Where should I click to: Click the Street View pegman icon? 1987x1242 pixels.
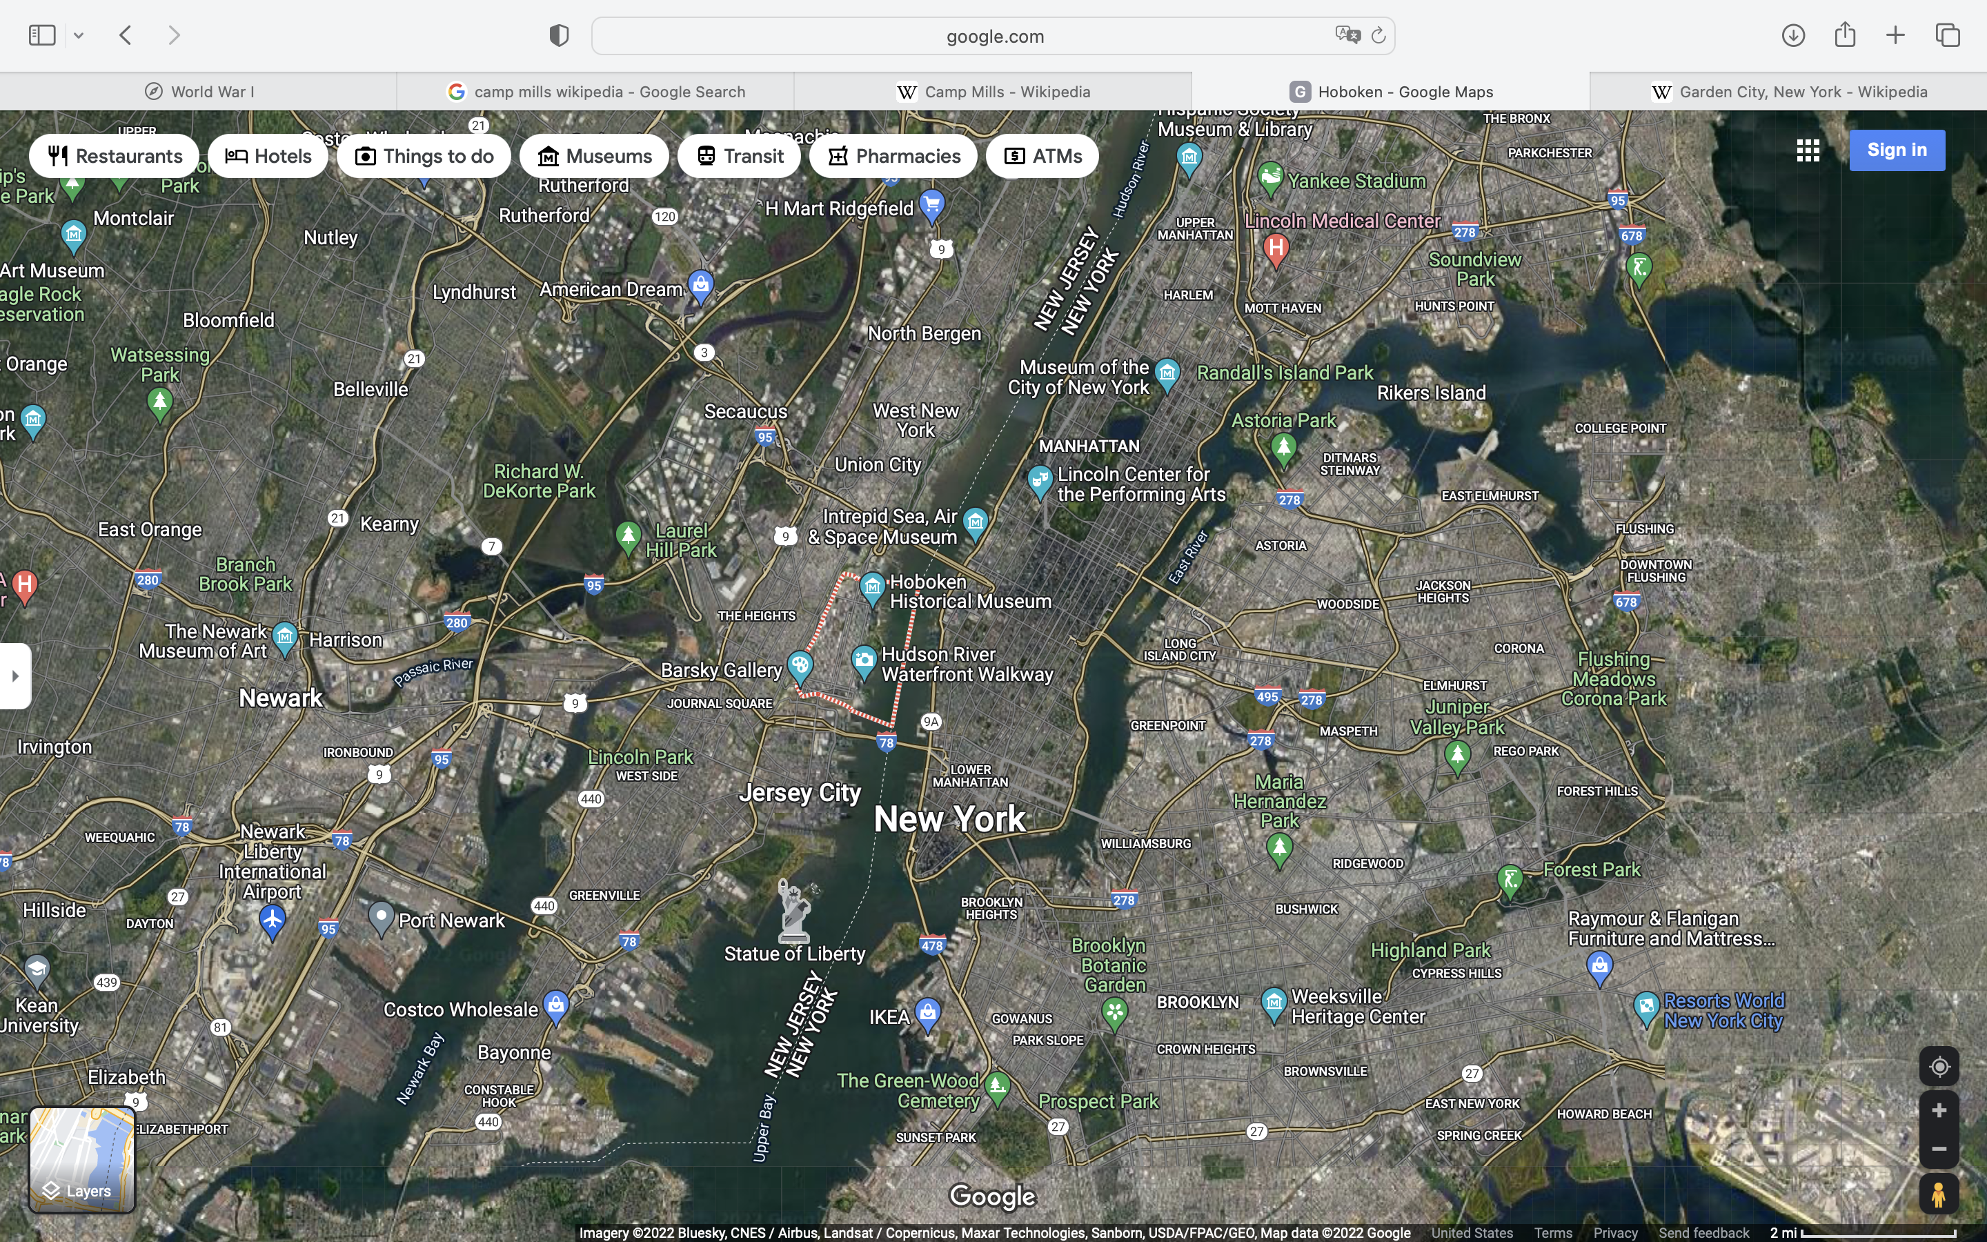pyautogui.click(x=1939, y=1194)
